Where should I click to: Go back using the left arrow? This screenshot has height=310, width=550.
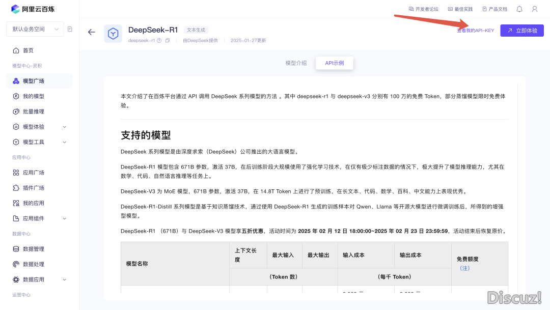coord(92,32)
